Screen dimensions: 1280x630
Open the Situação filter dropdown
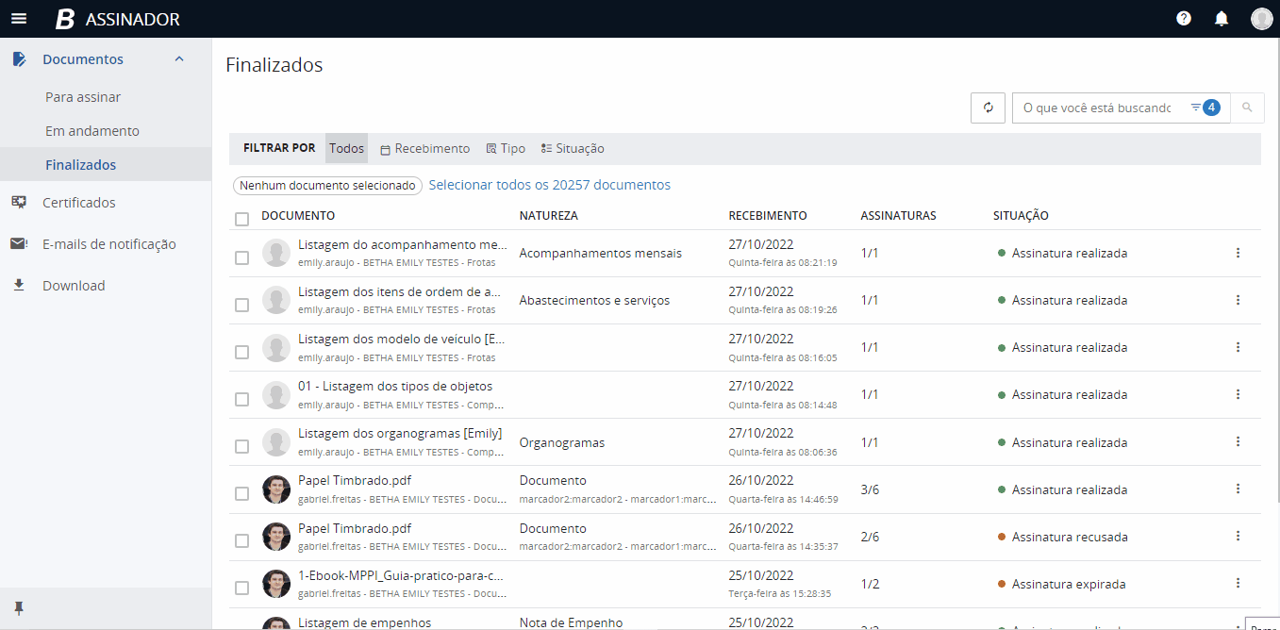pyautogui.click(x=573, y=149)
